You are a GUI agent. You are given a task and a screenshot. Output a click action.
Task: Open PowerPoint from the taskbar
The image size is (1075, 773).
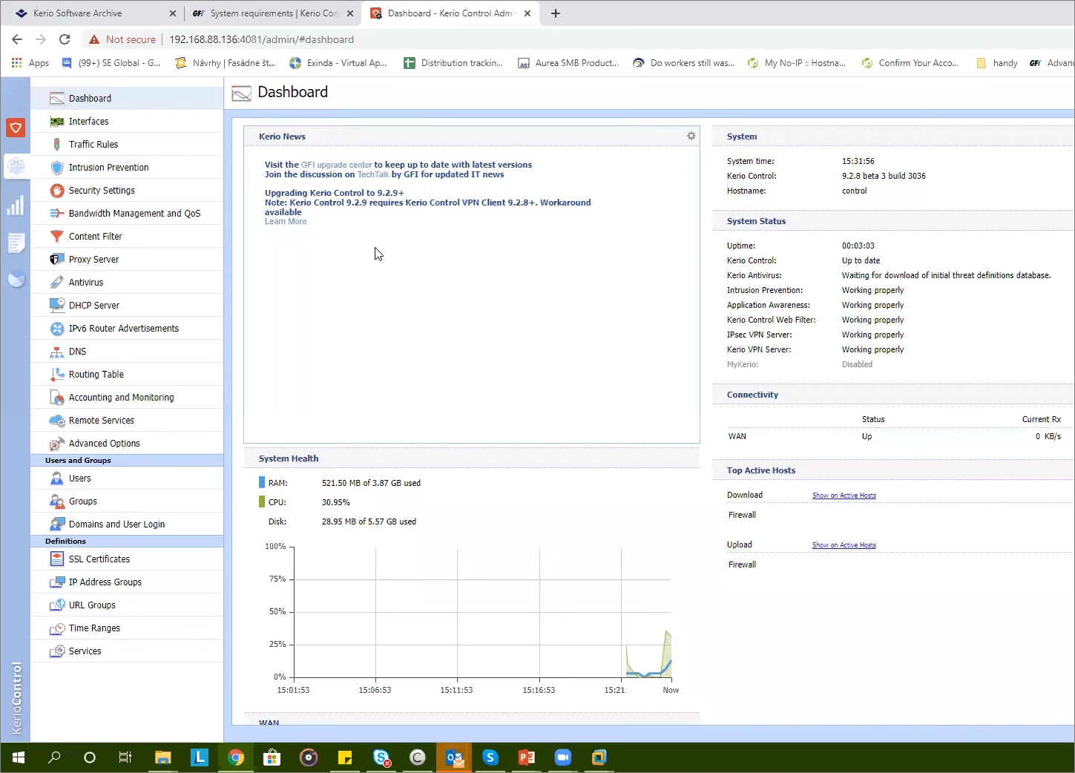[x=527, y=757]
